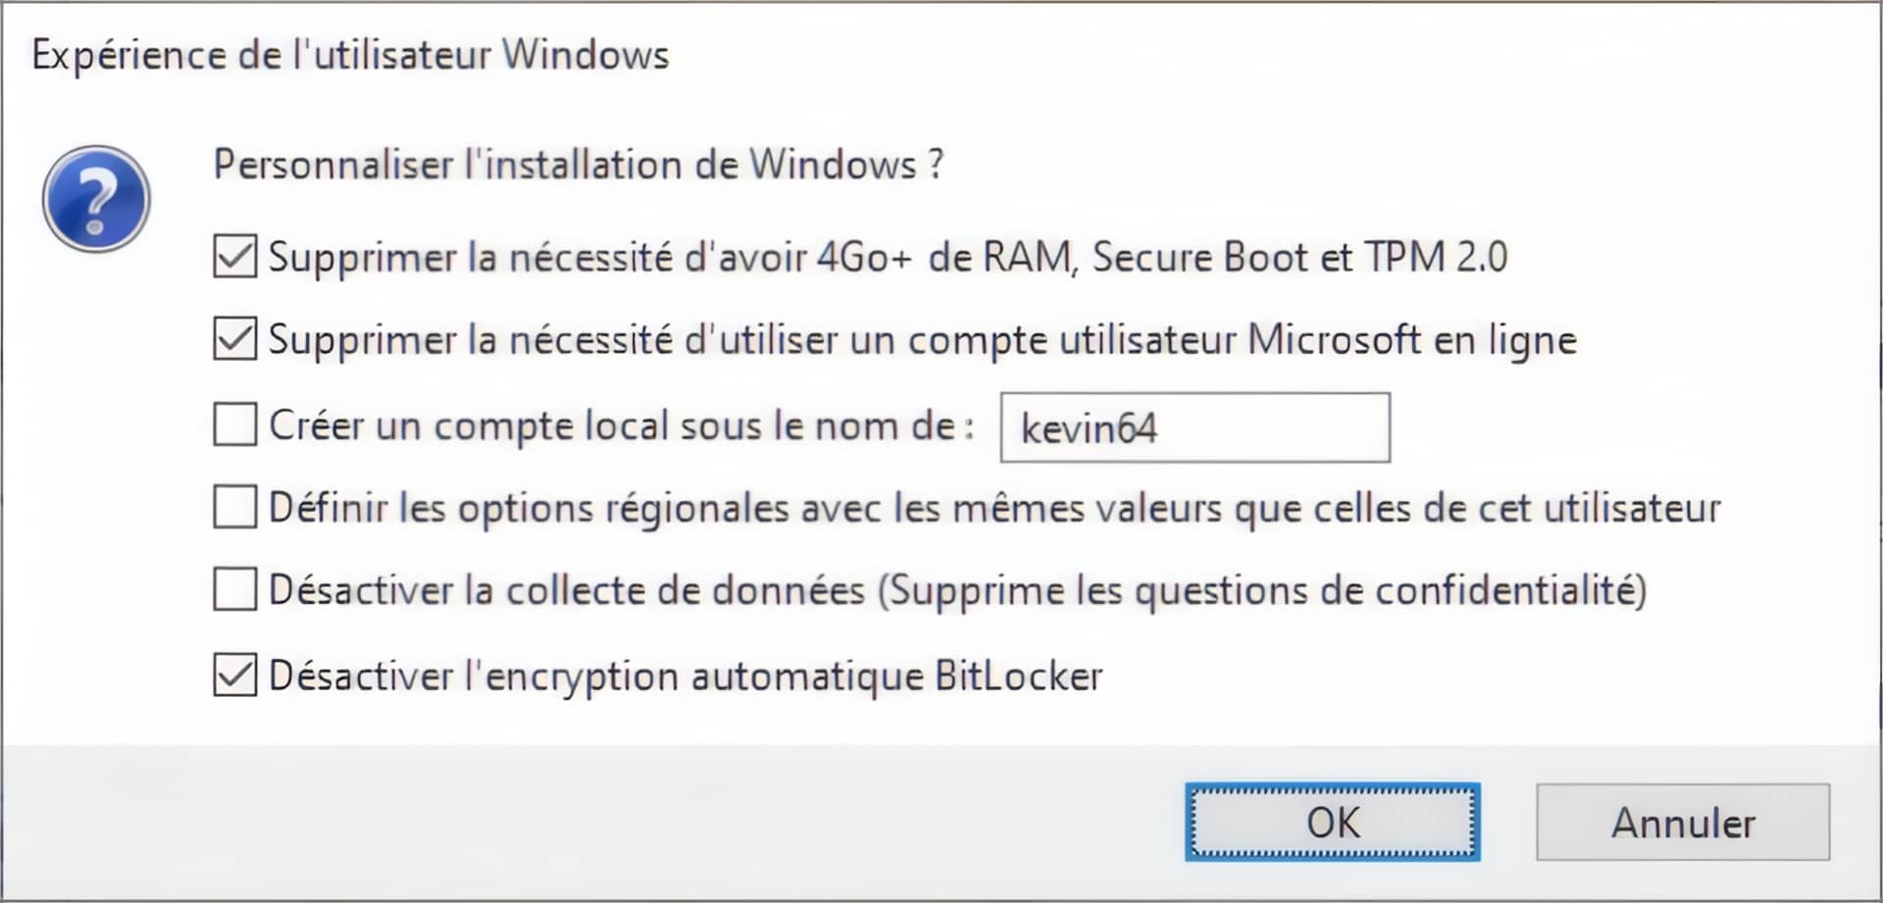Enable the create local account checkbox
The width and height of the screenshot is (1883, 903).
click(x=235, y=426)
